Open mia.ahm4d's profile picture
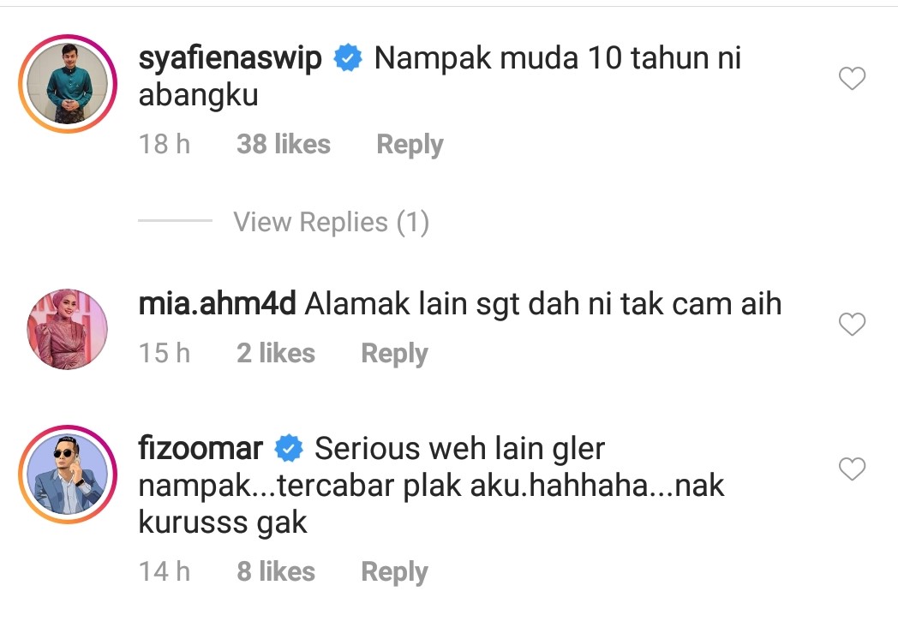Viewport: 898px width, 633px height. click(x=68, y=329)
